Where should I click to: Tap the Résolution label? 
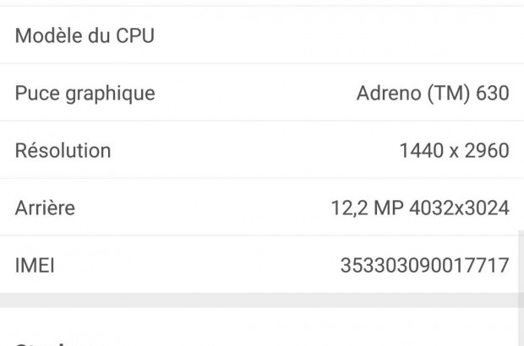click(63, 151)
